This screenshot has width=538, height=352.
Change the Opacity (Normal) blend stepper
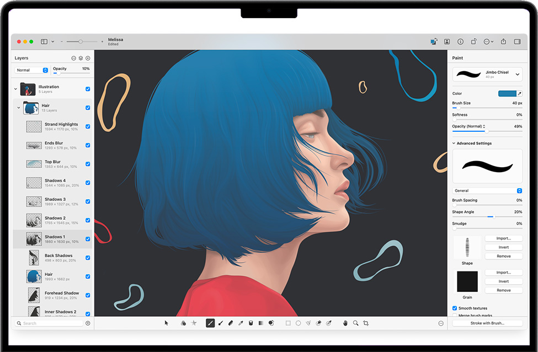click(484, 126)
